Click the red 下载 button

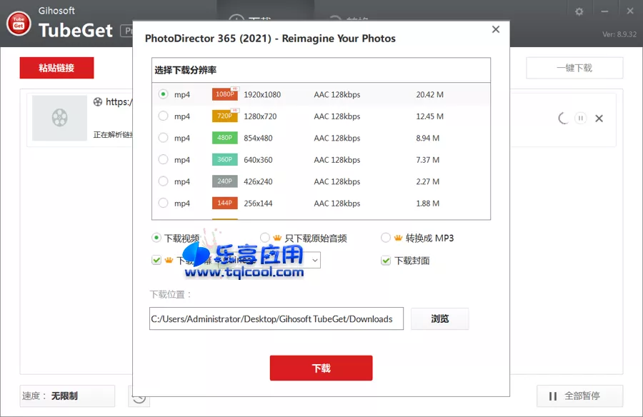click(321, 368)
